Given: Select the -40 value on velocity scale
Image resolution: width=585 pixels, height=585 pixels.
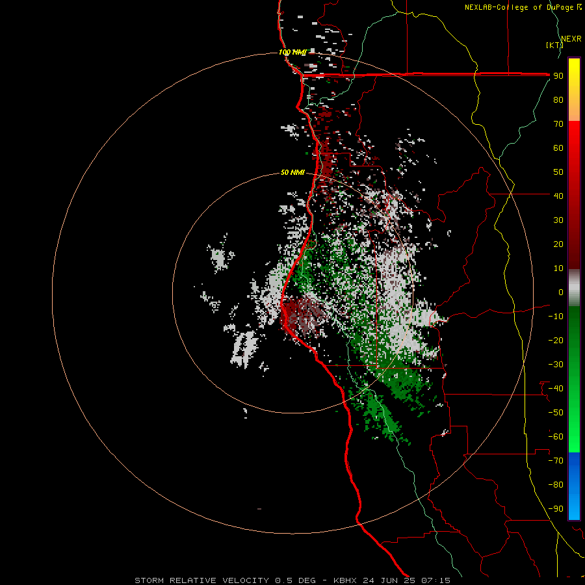Looking at the screenshot, I should click(556, 389).
